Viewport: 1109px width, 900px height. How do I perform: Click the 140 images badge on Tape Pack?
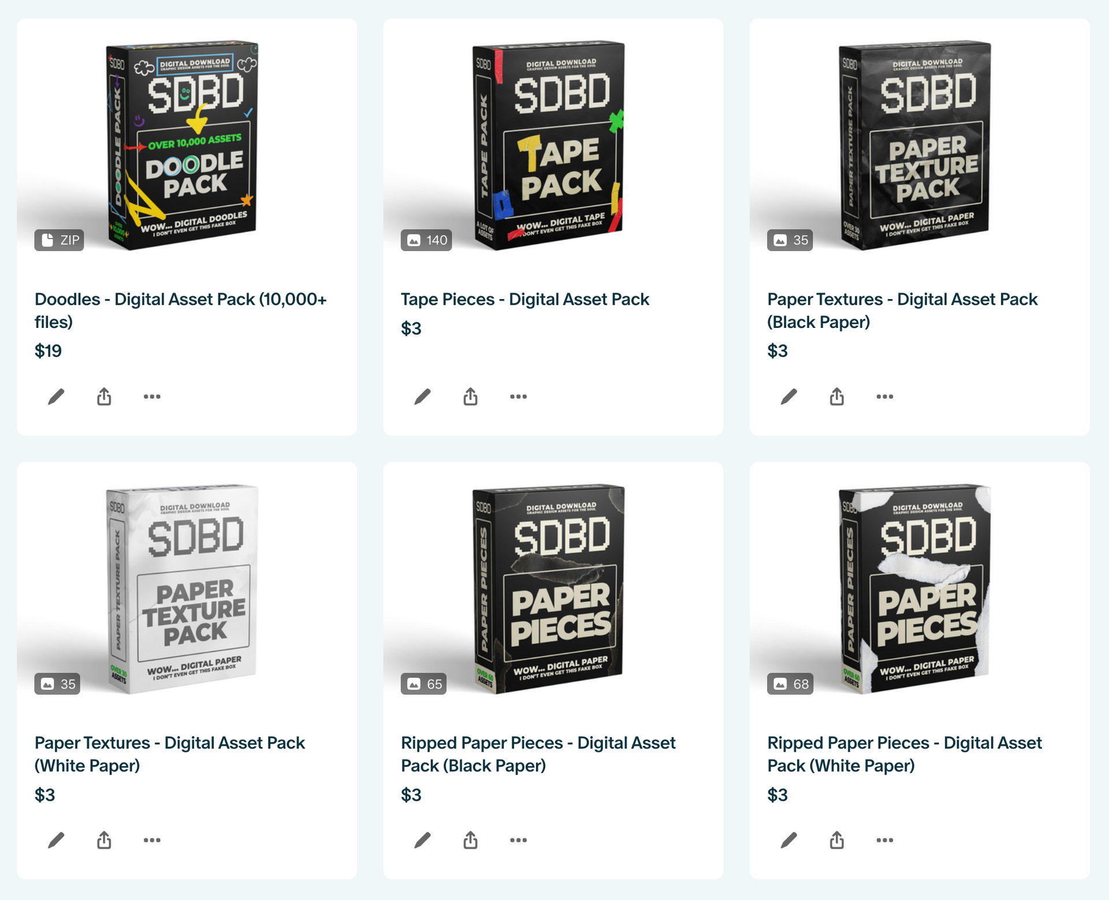(426, 240)
